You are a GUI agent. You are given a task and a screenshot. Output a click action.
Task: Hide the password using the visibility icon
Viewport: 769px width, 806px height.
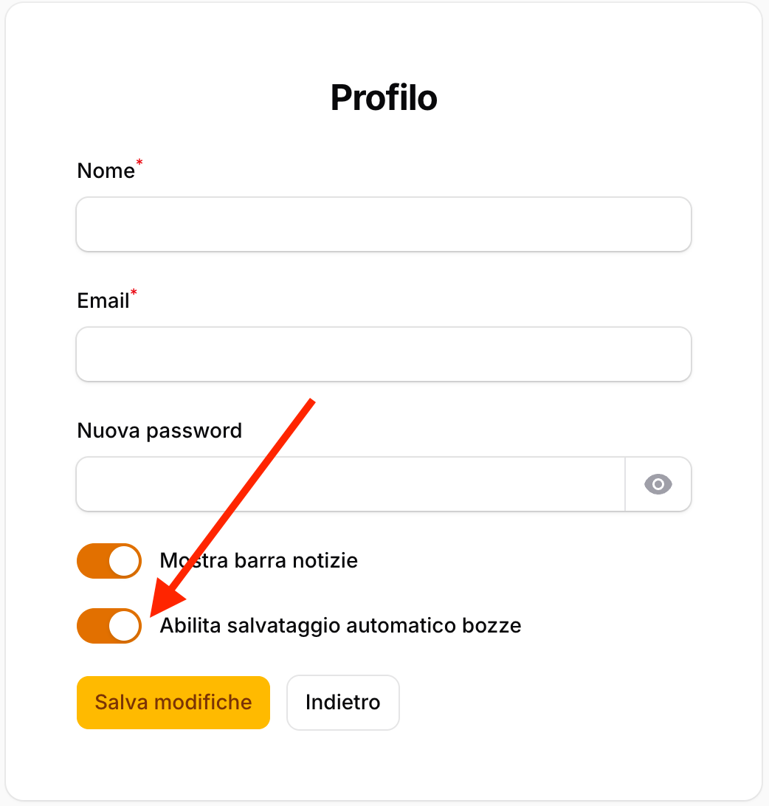tap(658, 484)
